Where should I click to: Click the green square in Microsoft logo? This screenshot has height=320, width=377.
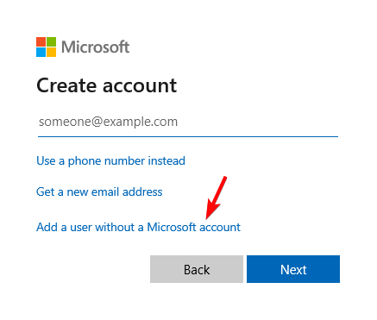coord(51,41)
